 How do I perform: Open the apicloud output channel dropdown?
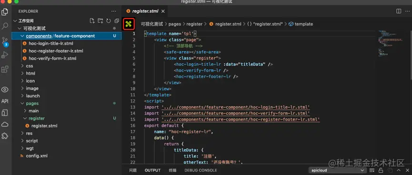pyautogui.click(x=338, y=170)
